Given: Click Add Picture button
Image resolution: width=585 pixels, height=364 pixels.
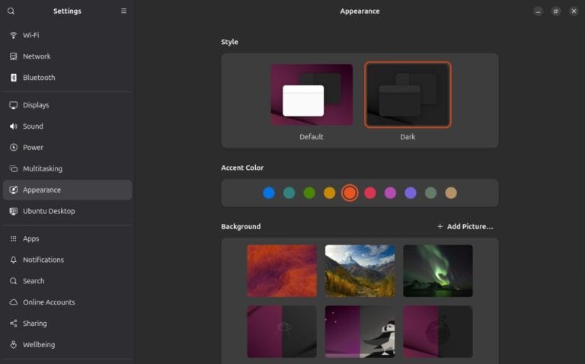Looking at the screenshot, I should coord(465,227).
